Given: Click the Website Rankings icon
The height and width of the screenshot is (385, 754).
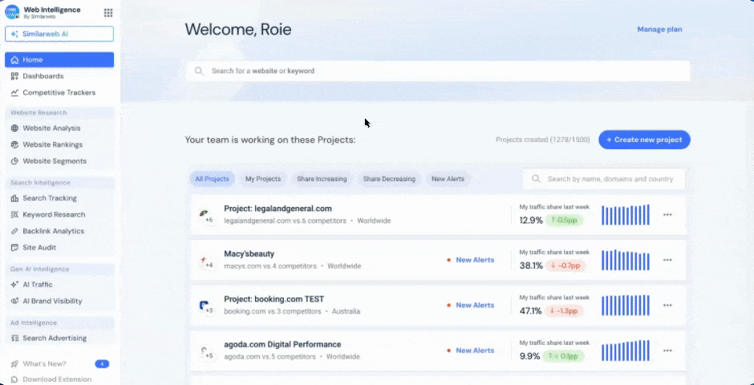Looking at the screenshot, I should tap(14, 144).
